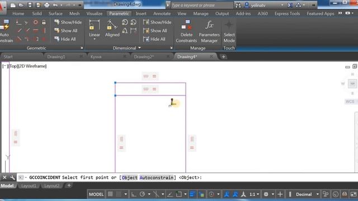Select the Aligned dimensional constraint tool
Screen dimensions: 358x201
112,28
